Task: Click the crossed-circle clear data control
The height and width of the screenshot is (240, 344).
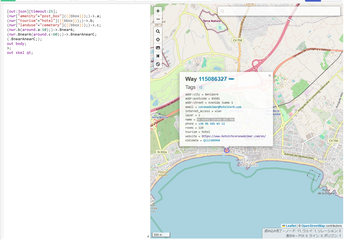Action: click(x=158, y=64)
